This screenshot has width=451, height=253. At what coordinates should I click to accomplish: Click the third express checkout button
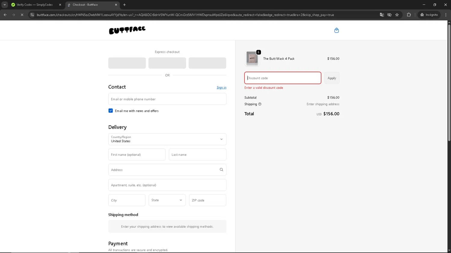(207, 63)
